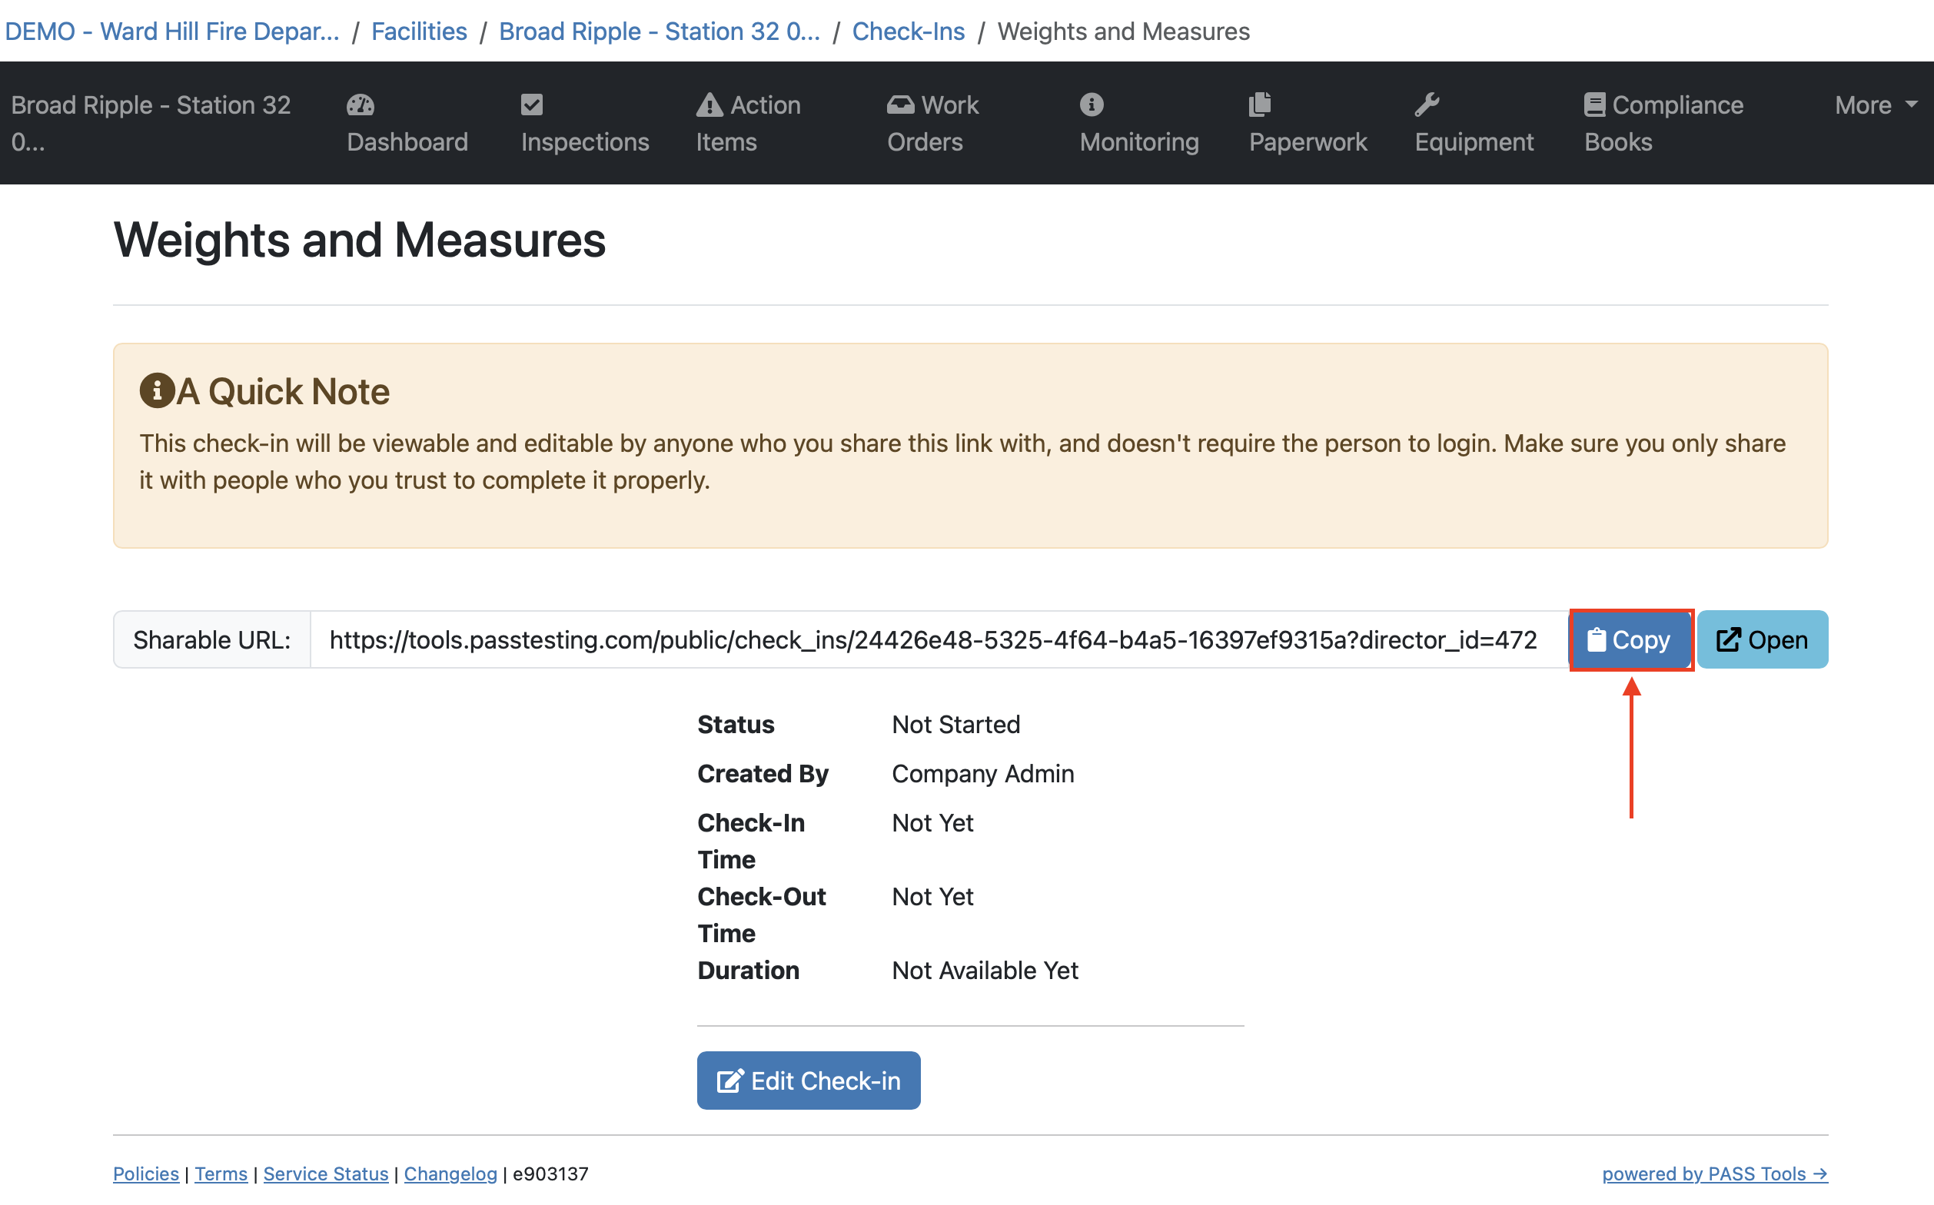The image size is (1934, 1205).
Task: Open Facilities breadcrumb link
Action: tap(418, 31)
